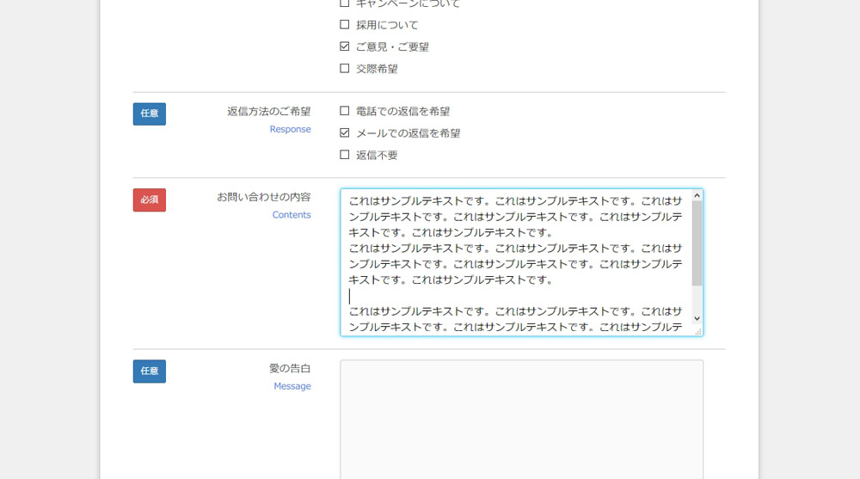Tick the 交際希望 checkbox

point(345,69)
